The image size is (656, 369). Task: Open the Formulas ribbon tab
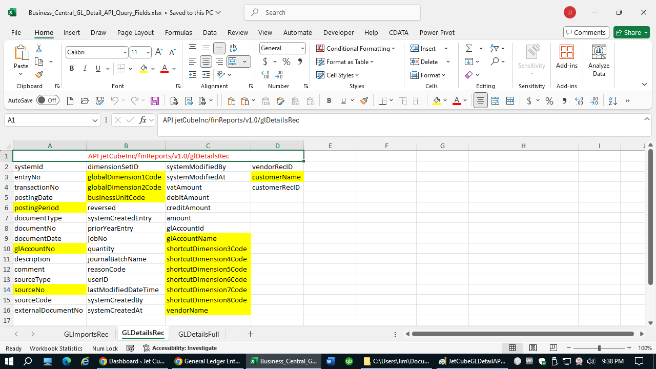(x=178, y=32)
